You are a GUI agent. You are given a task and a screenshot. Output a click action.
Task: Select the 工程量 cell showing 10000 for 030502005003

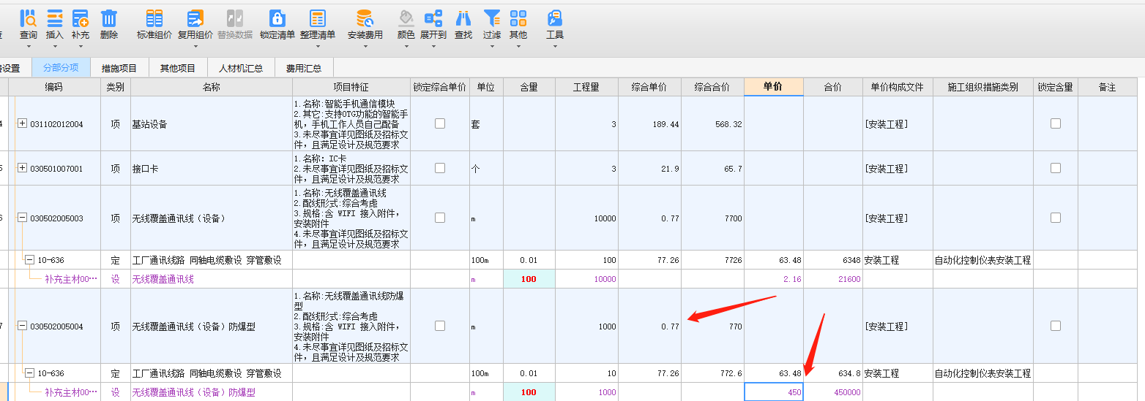pyautogui.click(x=586, y=218)
